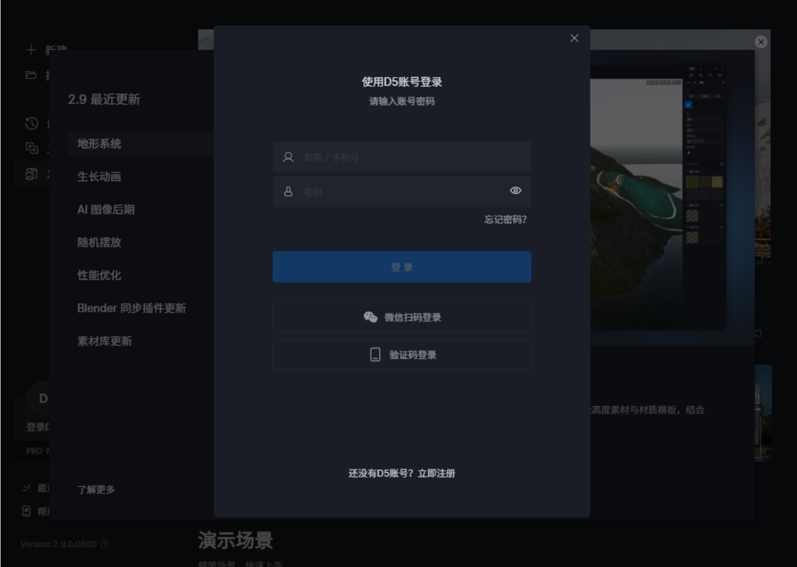Viewport: 797px width, 567px height.
Task: Click the demo scenes gallery icon
Action: [32, 174]
